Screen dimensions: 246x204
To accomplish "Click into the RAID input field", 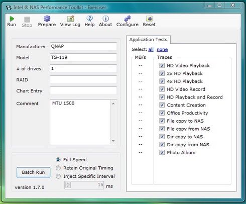I will [83, 79].
